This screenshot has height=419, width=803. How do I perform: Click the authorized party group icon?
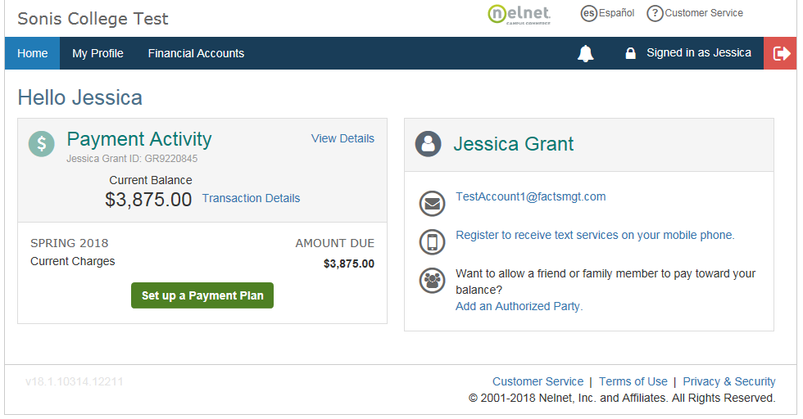(432, 281)
